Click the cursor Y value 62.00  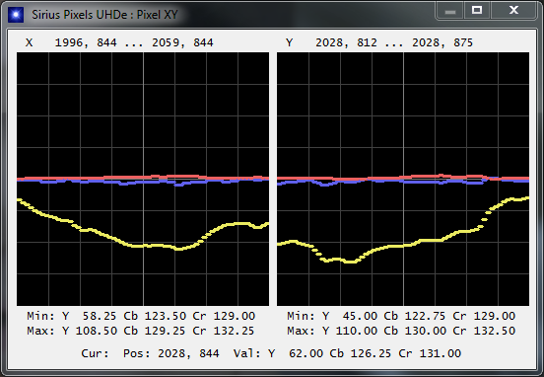point(306,353)
